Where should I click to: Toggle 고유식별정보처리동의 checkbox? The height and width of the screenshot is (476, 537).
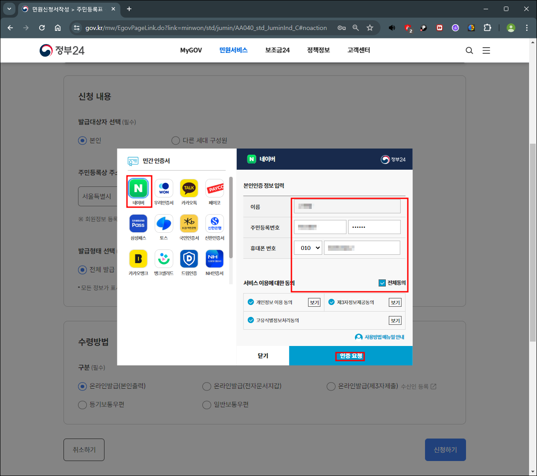[251, 320]
